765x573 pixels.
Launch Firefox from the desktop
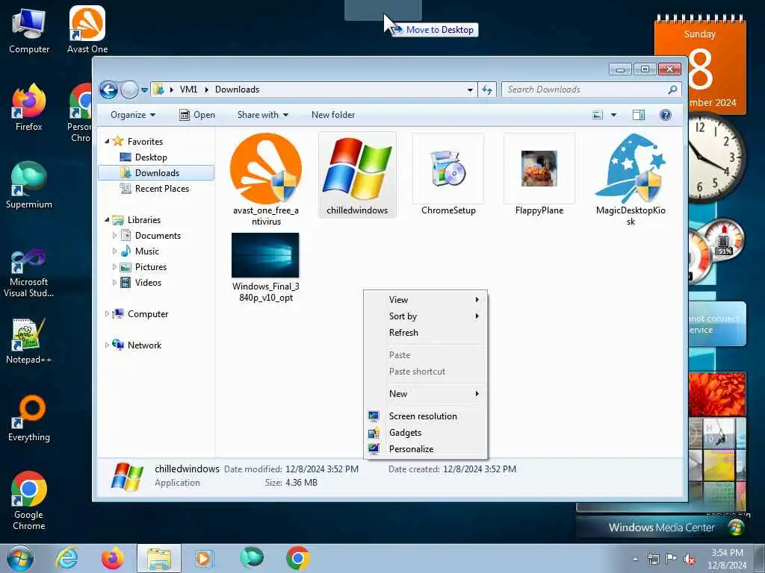29,108
